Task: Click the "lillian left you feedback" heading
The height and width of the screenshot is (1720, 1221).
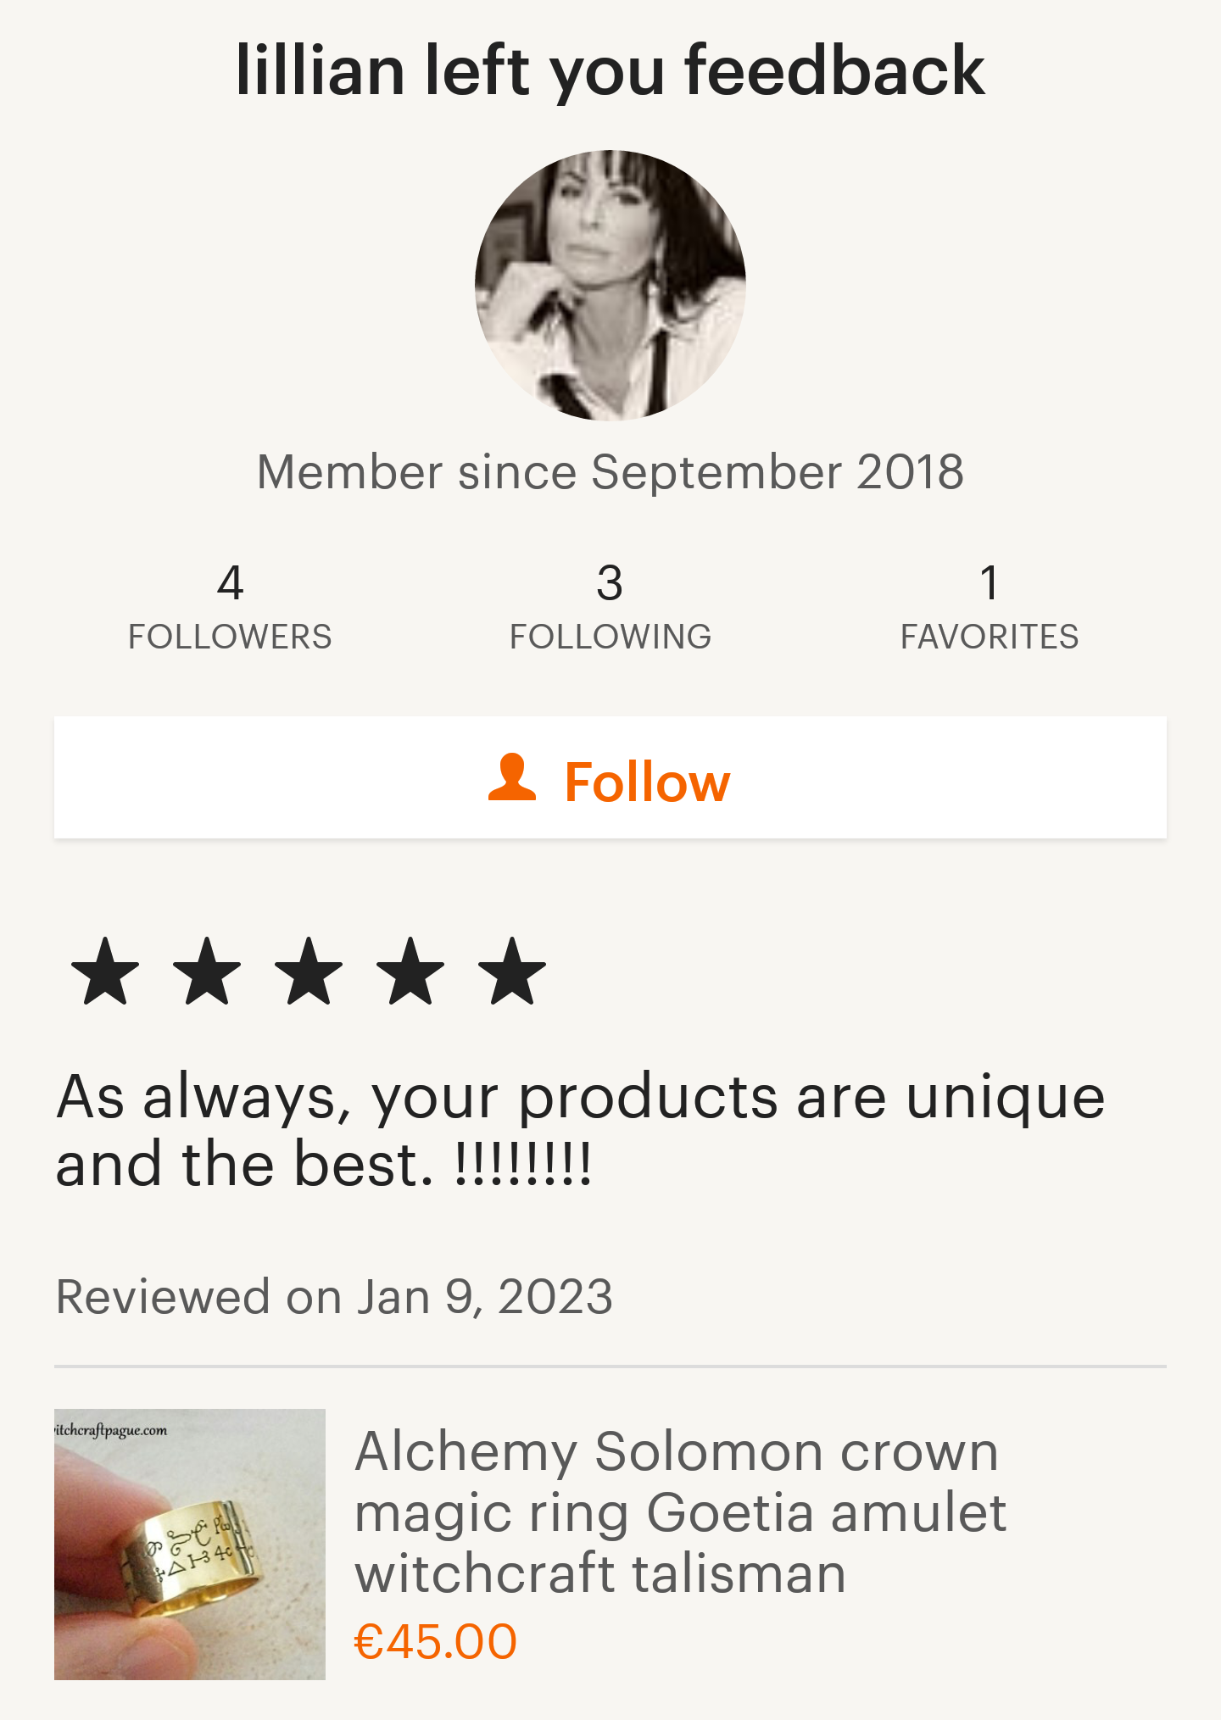Action: 610,71
